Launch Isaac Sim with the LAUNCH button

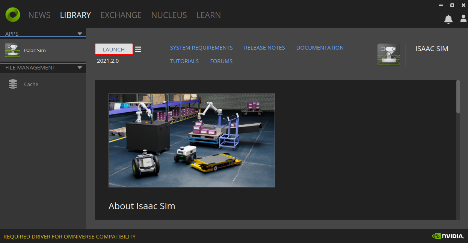tap(114, 49)
